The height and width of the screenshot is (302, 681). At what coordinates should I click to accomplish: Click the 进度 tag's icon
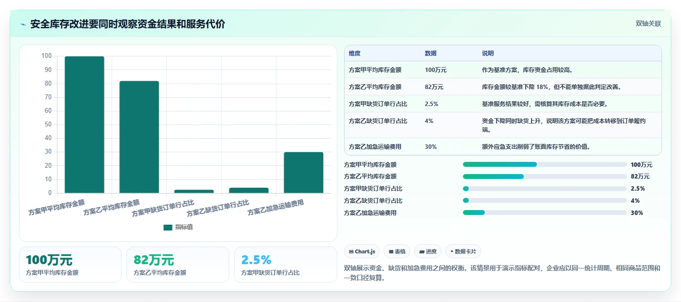[422, 251]
